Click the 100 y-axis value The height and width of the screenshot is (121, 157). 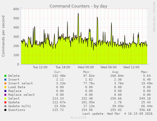pyautogui.click(x=16, y=55)
